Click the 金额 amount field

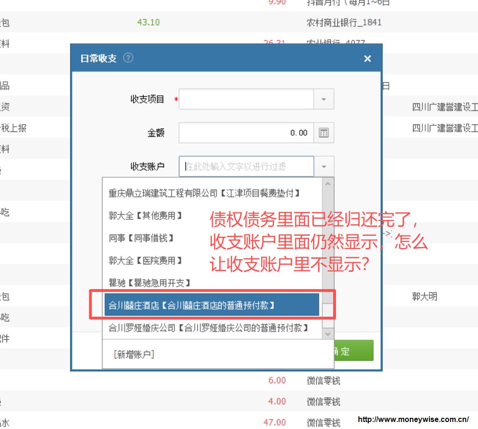tap(246, 133)
